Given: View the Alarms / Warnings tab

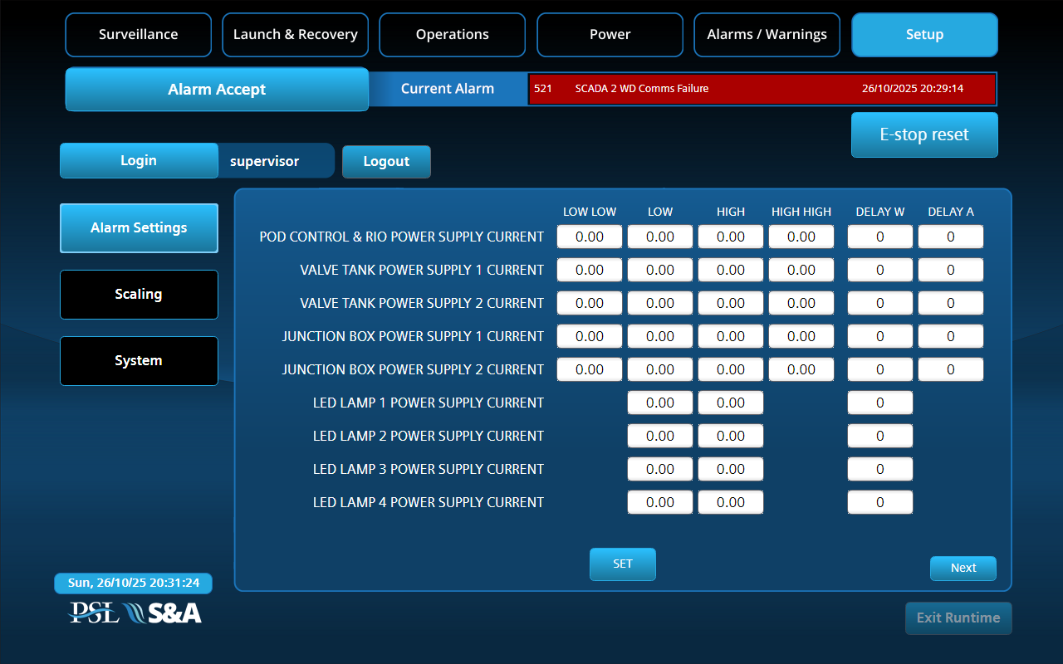Looking at the screenshot, I should 767,35.
